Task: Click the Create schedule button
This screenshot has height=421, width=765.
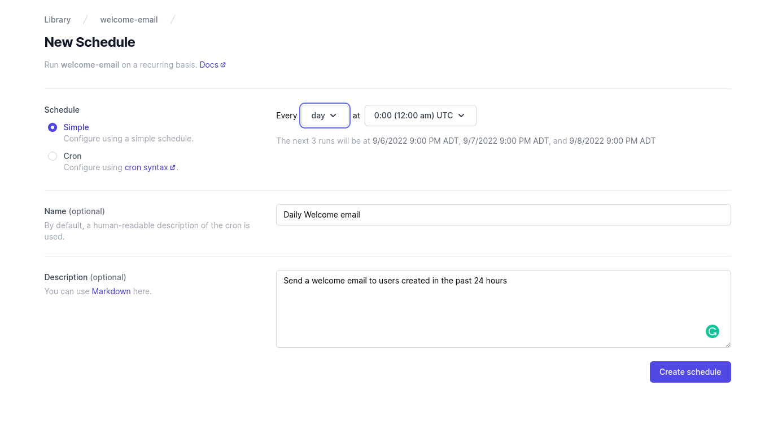Action: 690,372
